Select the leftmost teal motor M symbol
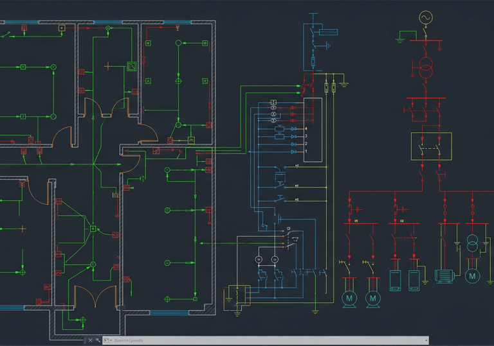Screen dimensions: 494x346 (x=349, y=298)
